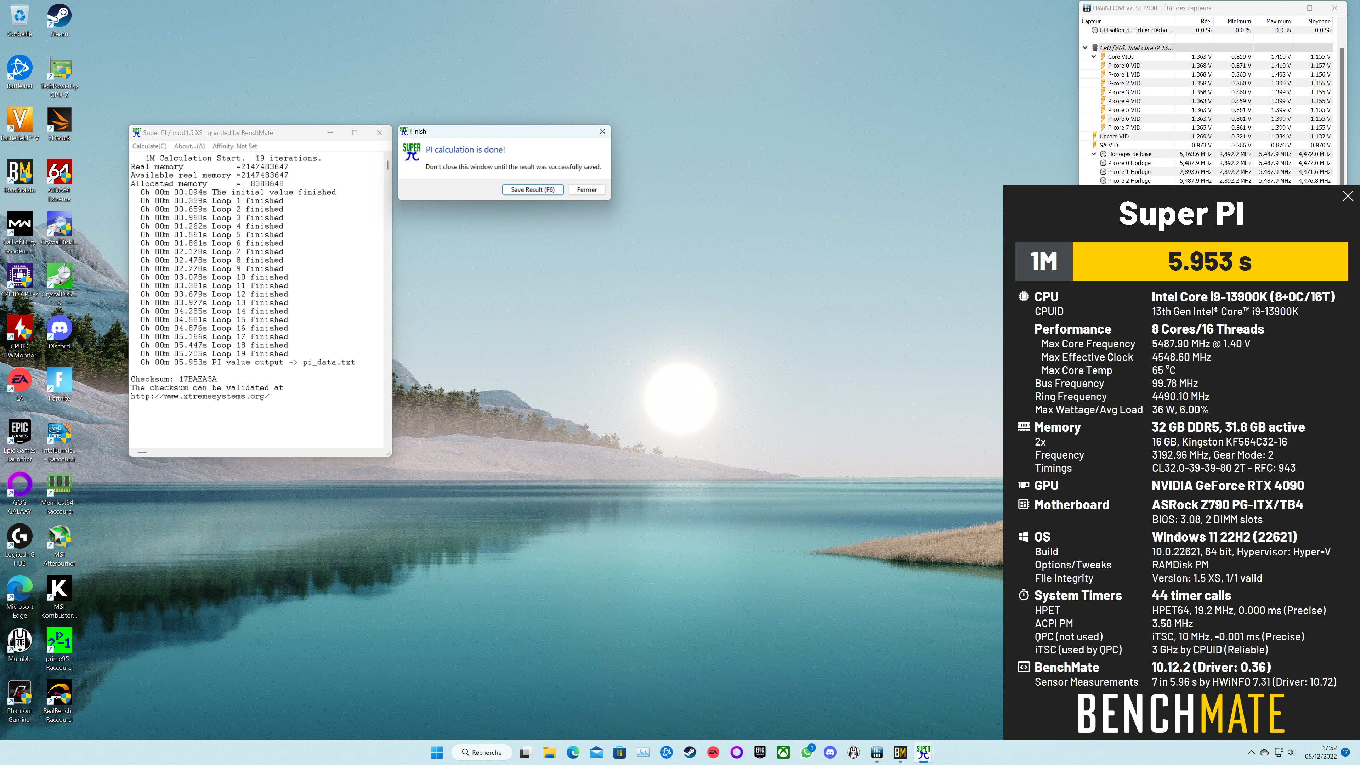Select the AIDA64 Extreme desktop icon
Image resolution: width=1360 pixels, height=765 pixels.
(x=59, y=181)
